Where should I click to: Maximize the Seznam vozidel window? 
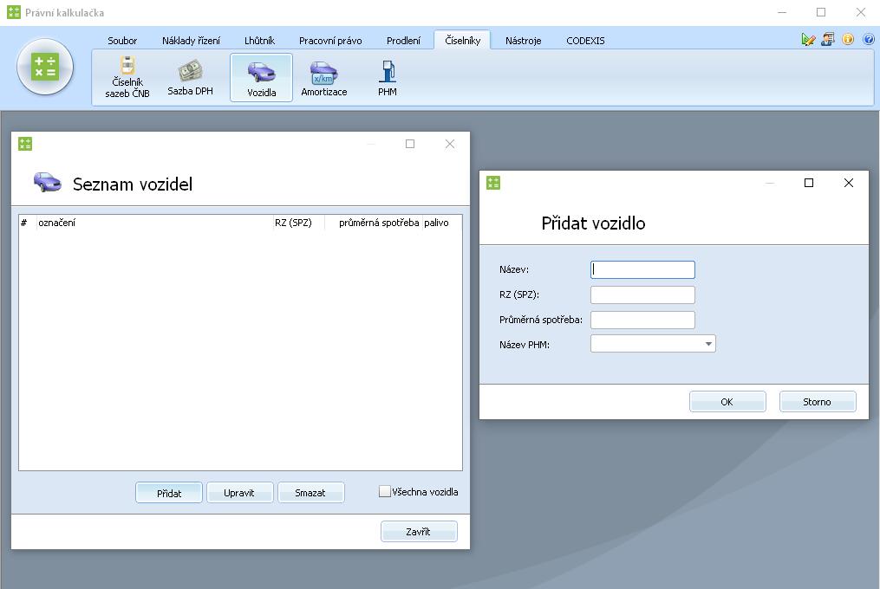pos(410,144)
